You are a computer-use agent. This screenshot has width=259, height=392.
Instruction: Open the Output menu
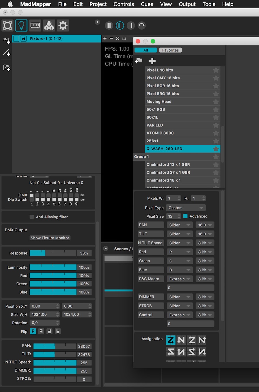point(187,4)
